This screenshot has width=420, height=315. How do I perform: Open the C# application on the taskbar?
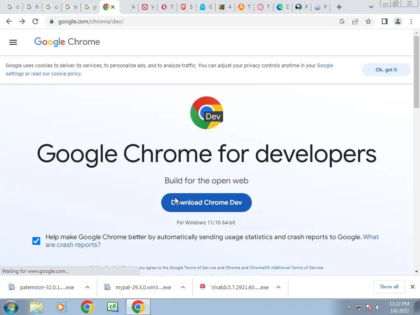point(113,307)
